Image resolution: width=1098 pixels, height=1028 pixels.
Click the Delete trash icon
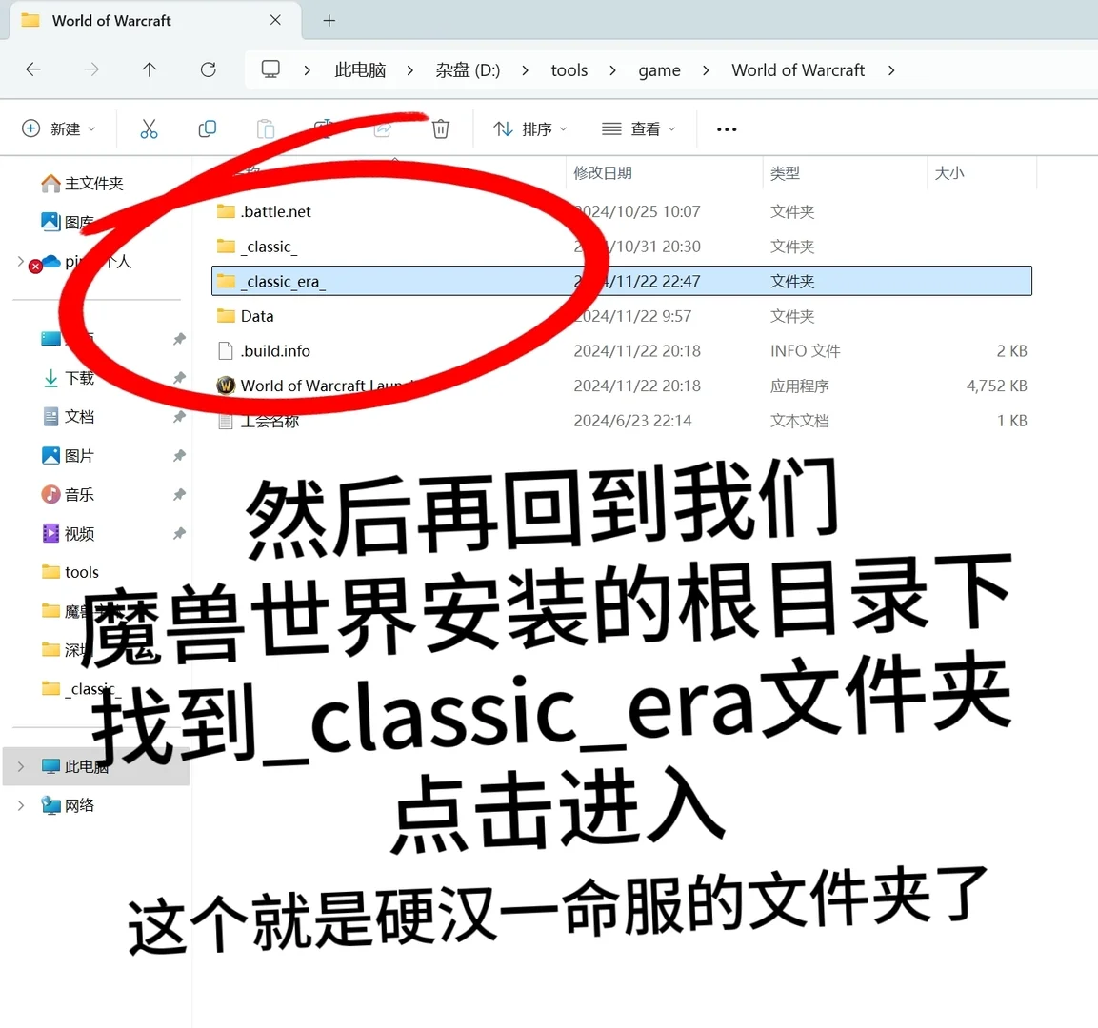click(x=441, y=128)
